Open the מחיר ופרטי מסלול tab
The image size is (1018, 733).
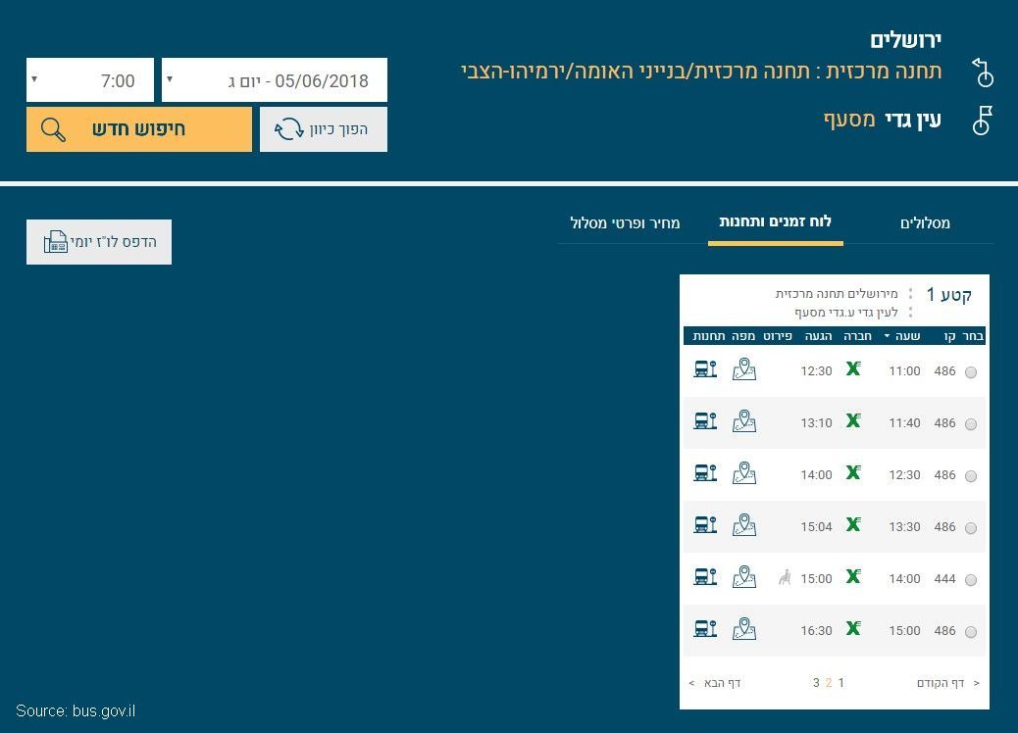coord(625,223)
